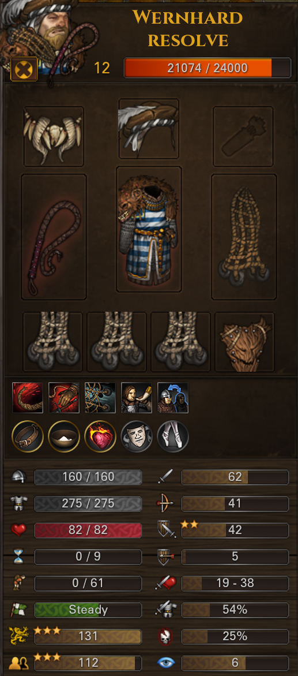
Task: Activate the rally horn skill icon
Action: (x=137, y=398)
